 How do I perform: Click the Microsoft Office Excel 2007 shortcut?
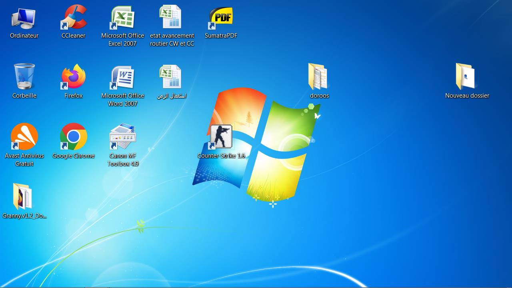point(122,18)
